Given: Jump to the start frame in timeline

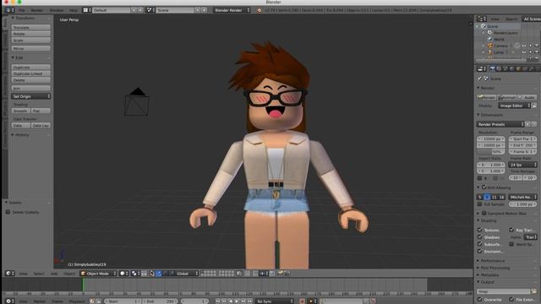Looking at the screenshot, I should pos(218,301).
